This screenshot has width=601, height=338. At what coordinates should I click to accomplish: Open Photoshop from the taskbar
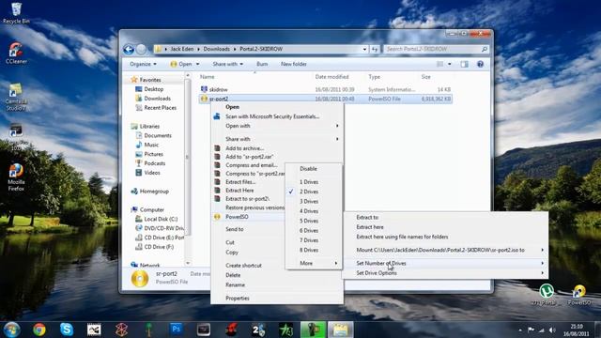177,330
